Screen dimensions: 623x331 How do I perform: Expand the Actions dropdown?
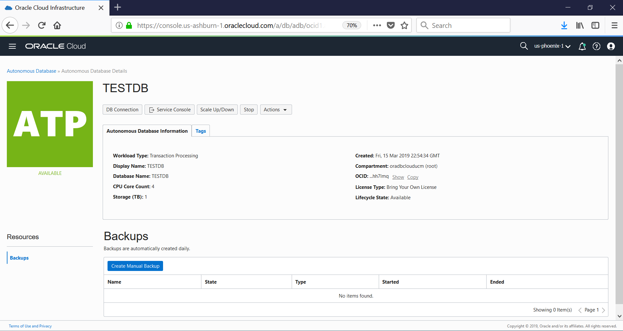tap(276, 110)
